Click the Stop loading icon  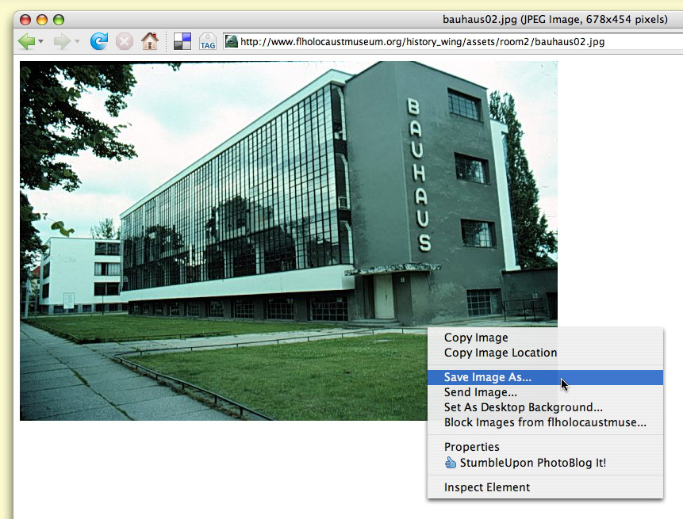pyautogui.click(x=125, y=41)
